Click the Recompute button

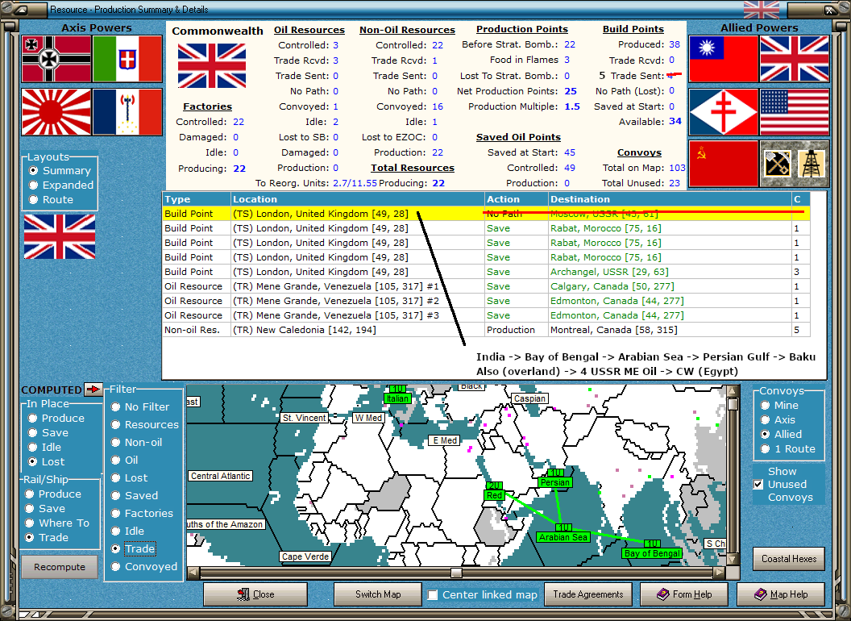60,567
